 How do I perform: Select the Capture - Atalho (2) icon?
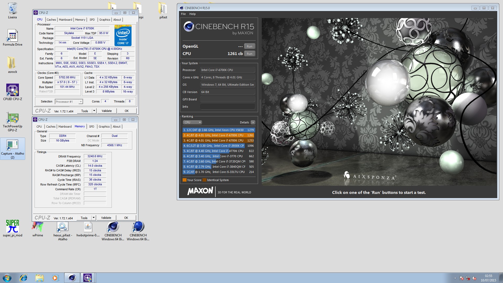point(12,149)
